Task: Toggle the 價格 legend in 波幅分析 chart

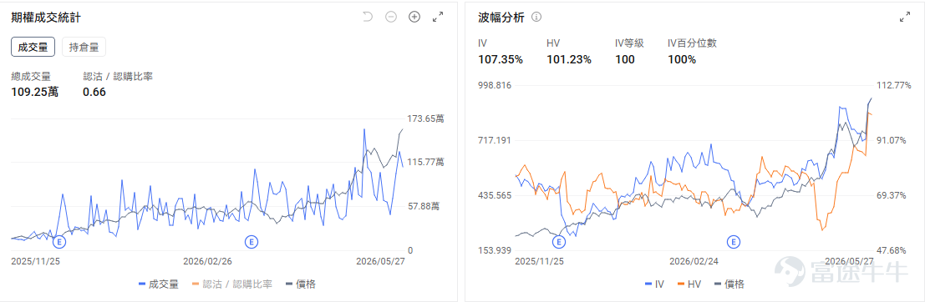Action: [729, 284]
